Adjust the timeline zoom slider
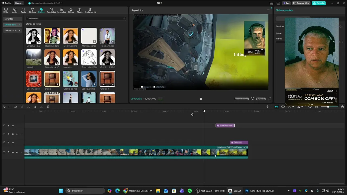 coord(328,107)
